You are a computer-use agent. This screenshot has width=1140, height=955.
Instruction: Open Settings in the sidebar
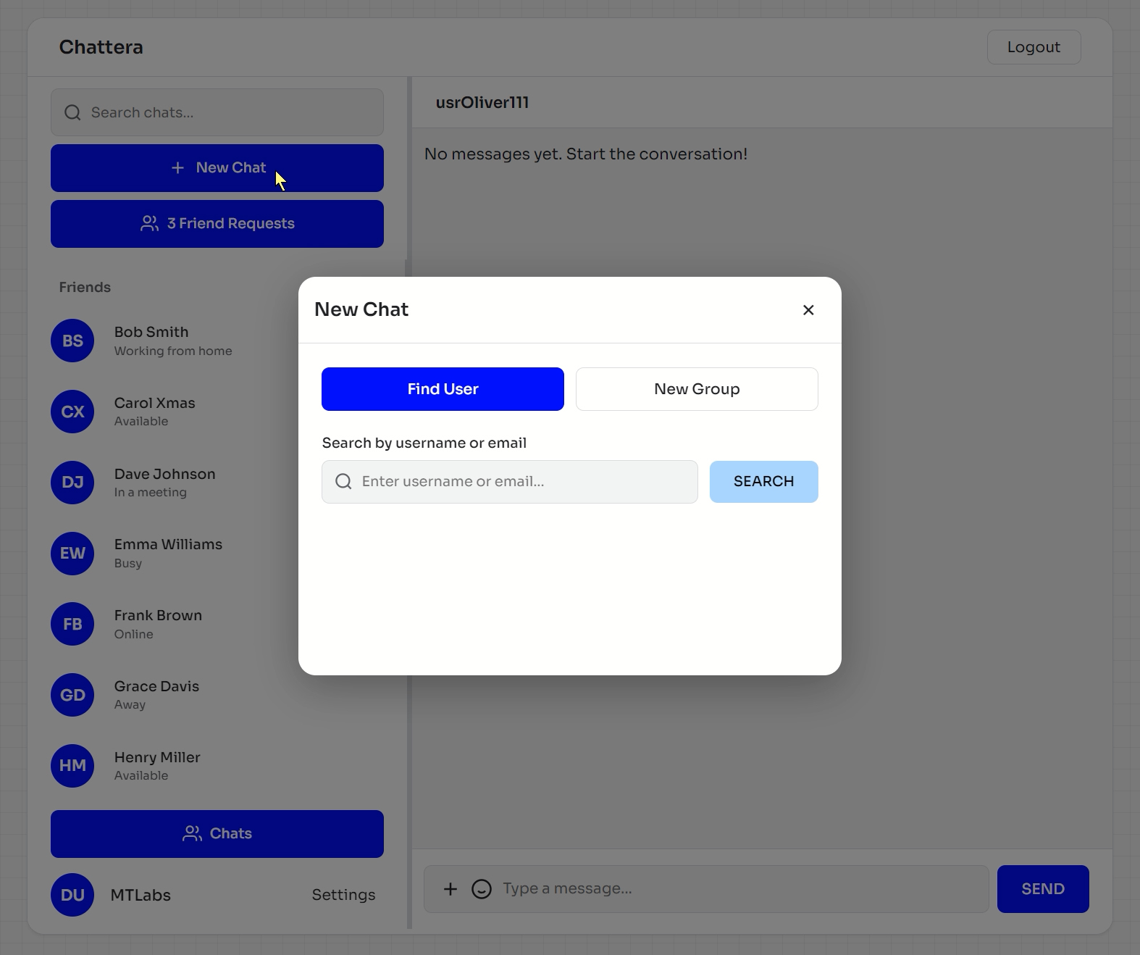point(343,895)
